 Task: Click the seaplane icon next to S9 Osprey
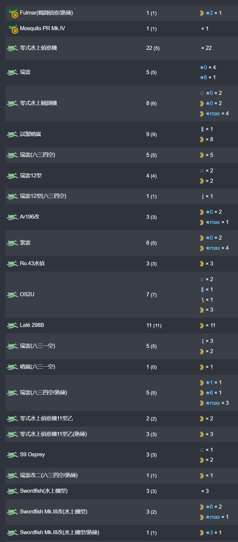point(12,455)
